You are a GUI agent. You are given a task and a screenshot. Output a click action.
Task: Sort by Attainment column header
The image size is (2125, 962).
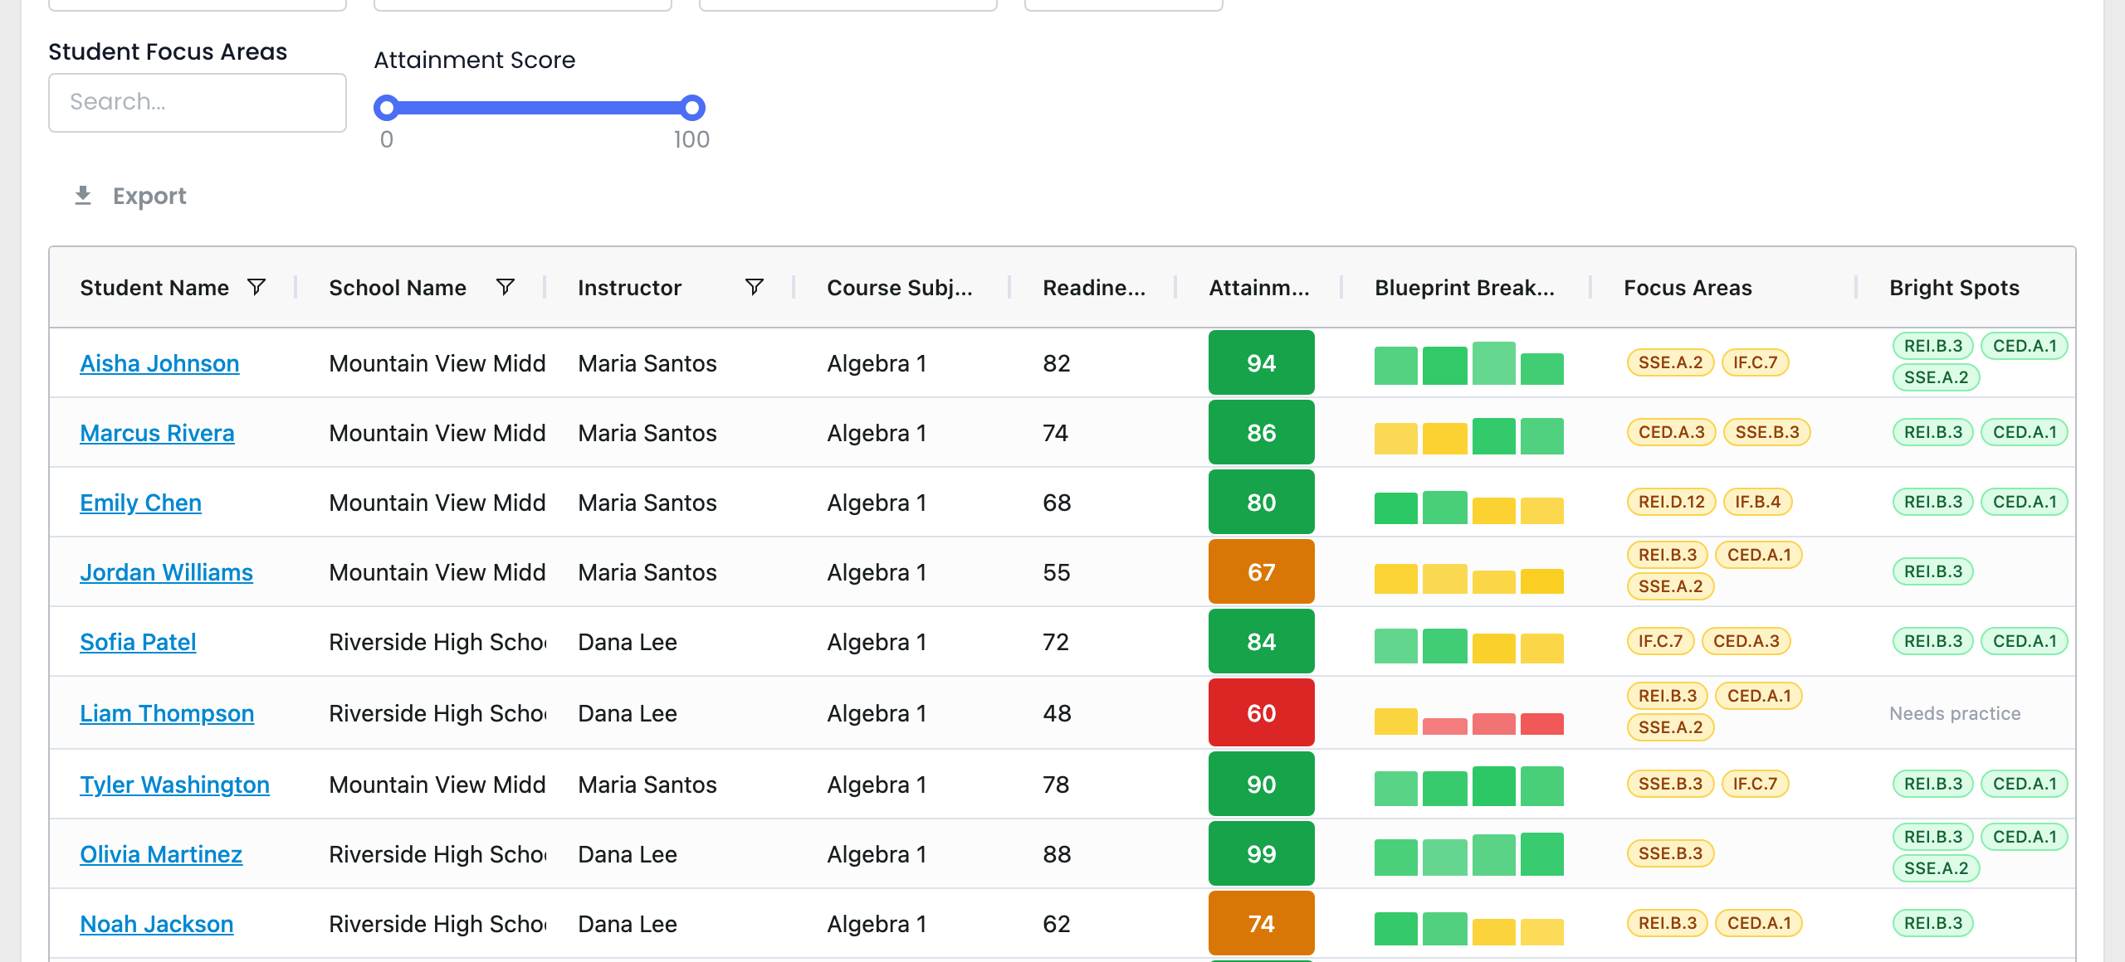pyautogui.click(x=1258, y=288)
